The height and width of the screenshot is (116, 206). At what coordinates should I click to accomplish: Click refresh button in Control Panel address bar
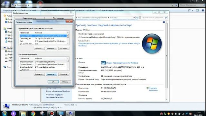coord(137,18)
